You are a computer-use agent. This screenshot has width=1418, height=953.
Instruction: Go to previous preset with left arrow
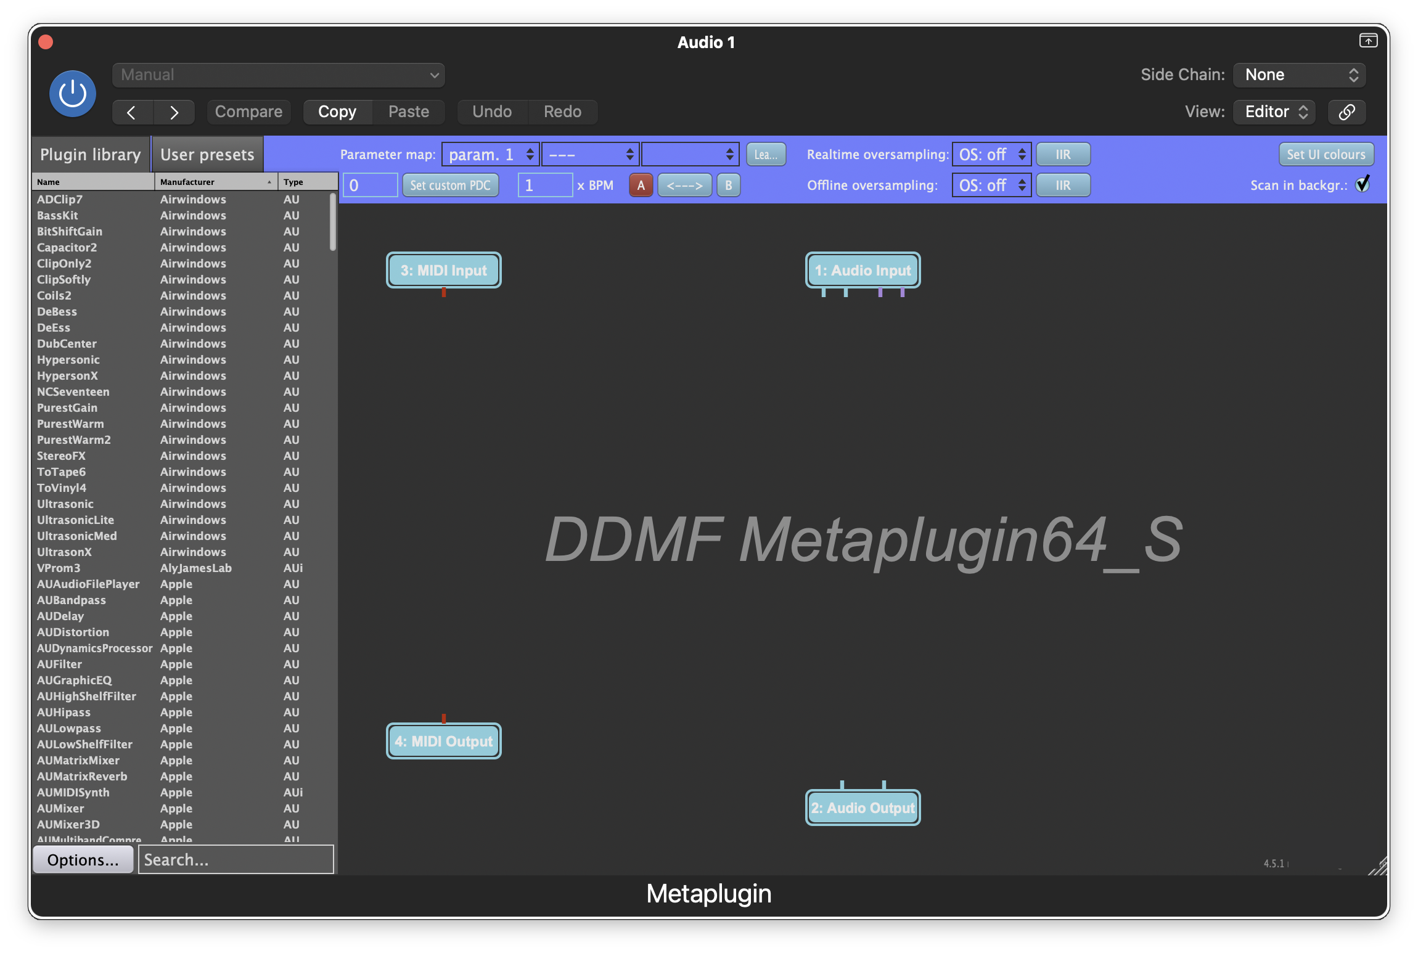[x=132, y=112]
